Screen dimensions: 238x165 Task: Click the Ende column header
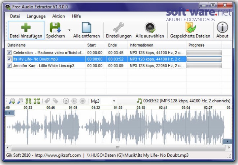(117, 45)
